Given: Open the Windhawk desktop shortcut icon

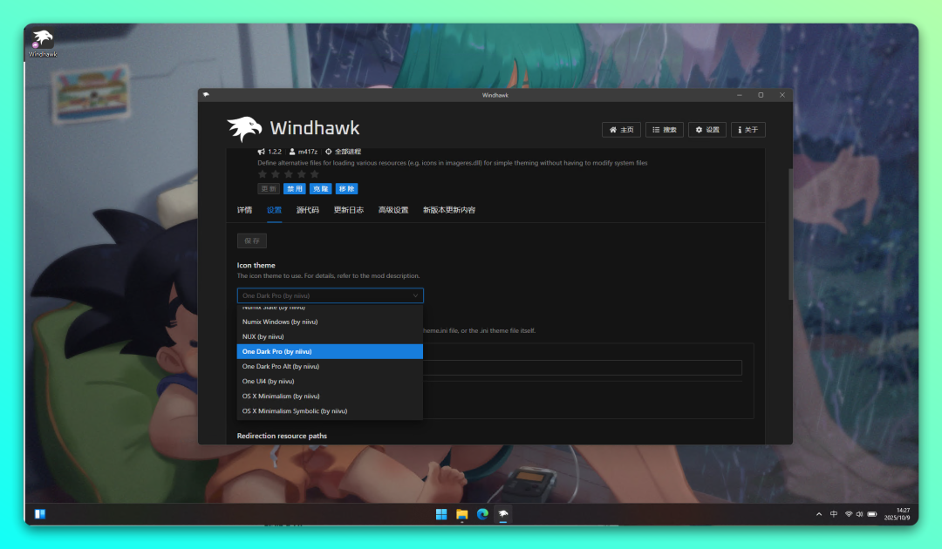Looking at the screenshot, I should coord(42,41).
